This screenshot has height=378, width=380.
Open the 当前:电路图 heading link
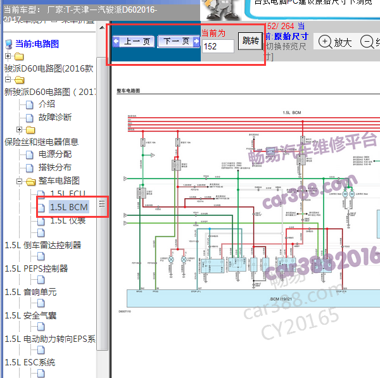[37, 44]
